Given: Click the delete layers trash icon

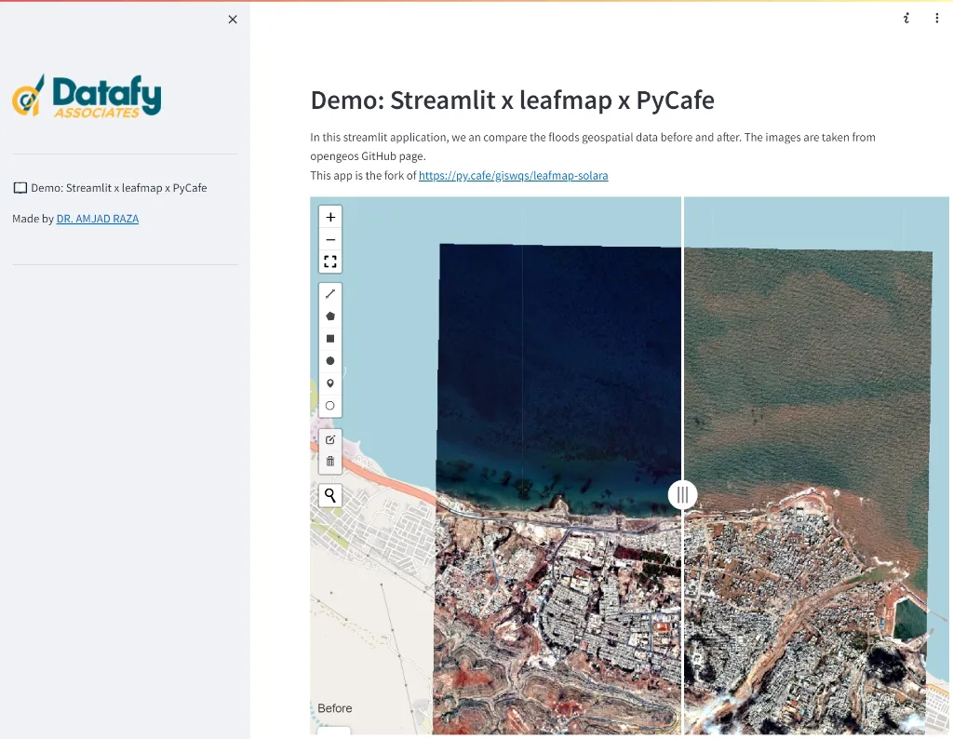Looking at the screenshot, I should coord(330,462).
